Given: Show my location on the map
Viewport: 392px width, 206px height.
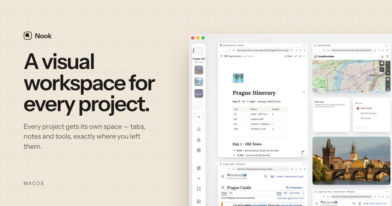Looking at the screenshot, I should click(x=388, y=73).
